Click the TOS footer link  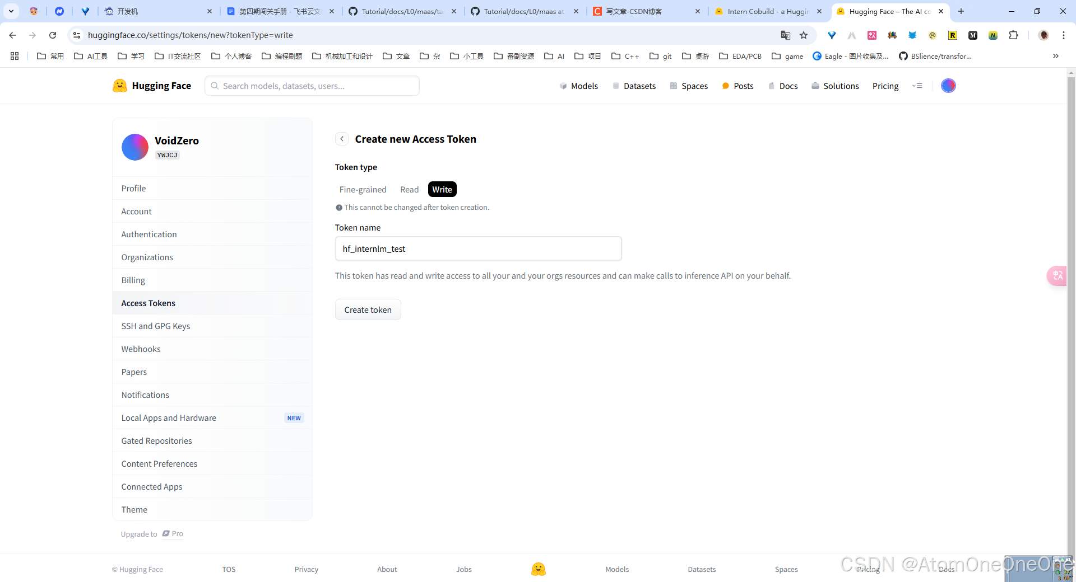tap(229, 569)
